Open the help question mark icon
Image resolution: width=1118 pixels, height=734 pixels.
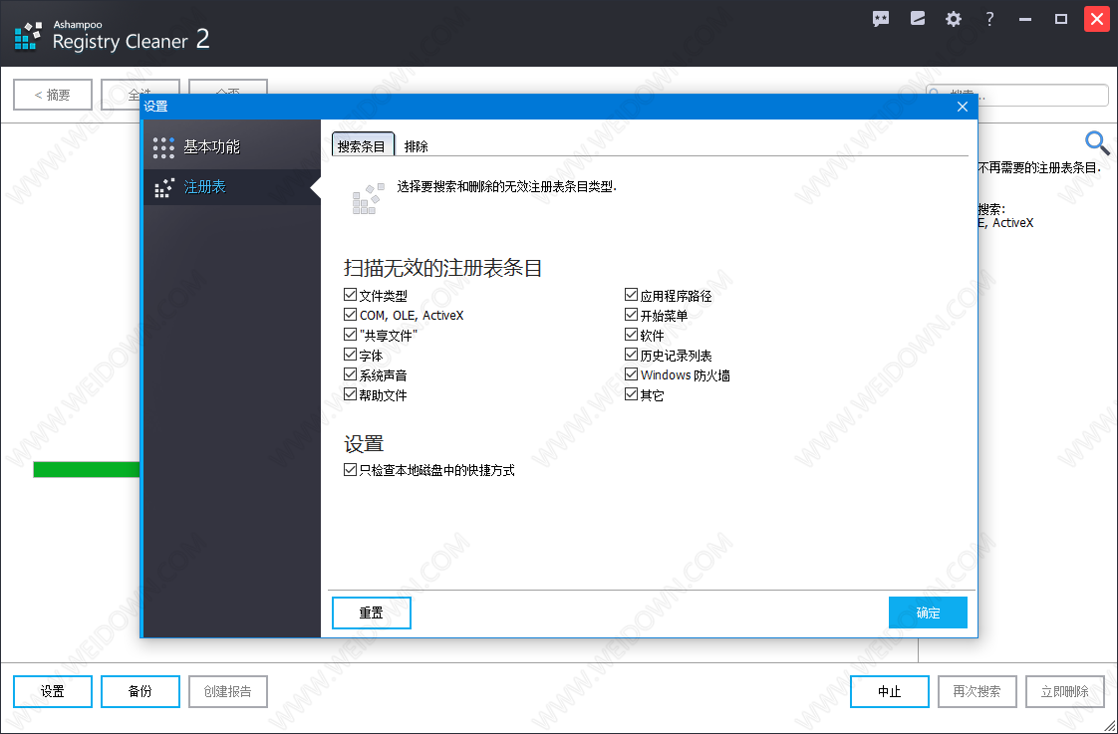pos(989,19)
